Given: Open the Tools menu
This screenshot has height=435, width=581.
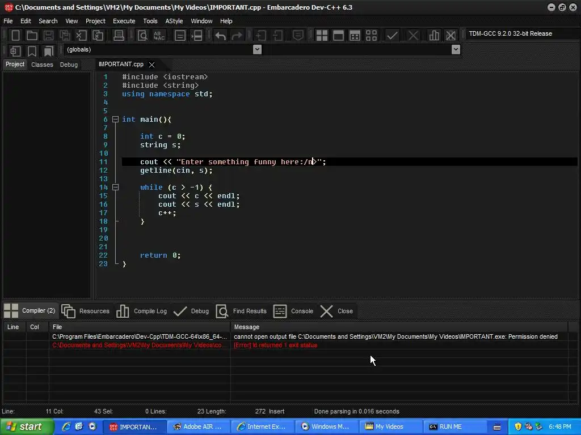Looking at the screenshot, I should pyautogui.click(x=150, y=21).
